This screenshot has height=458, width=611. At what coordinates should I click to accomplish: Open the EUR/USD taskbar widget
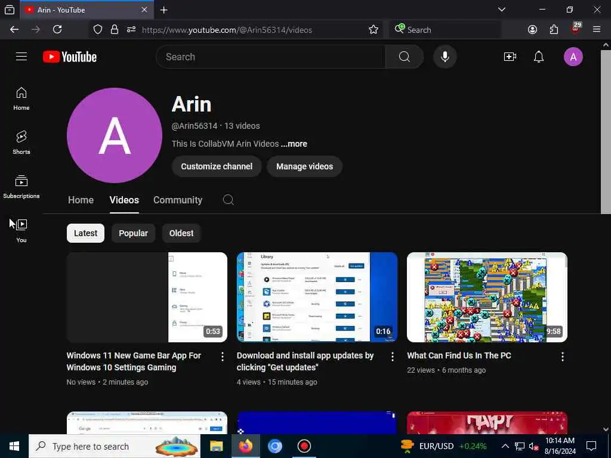(444, 446)
